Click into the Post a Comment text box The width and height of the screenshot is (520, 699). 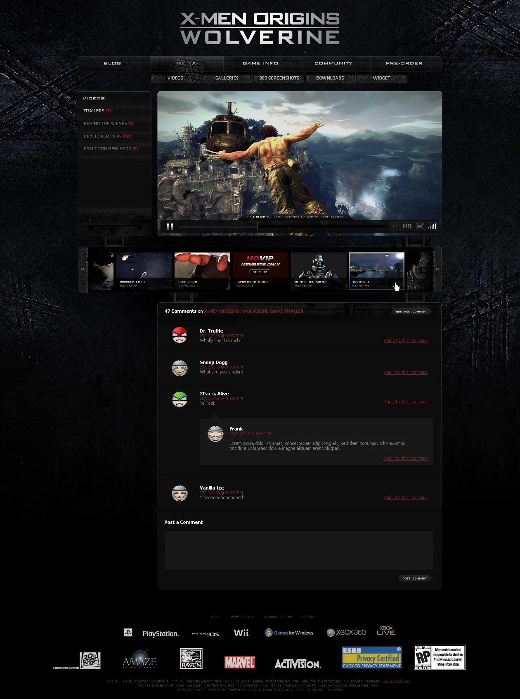click(299, 550)
